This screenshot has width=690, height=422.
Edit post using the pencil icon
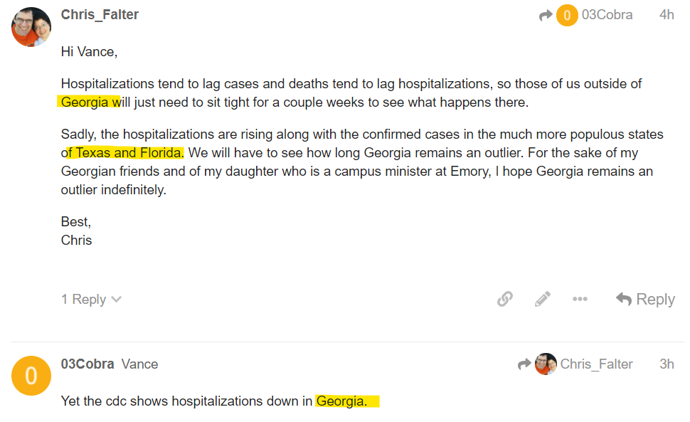[542, 299]
